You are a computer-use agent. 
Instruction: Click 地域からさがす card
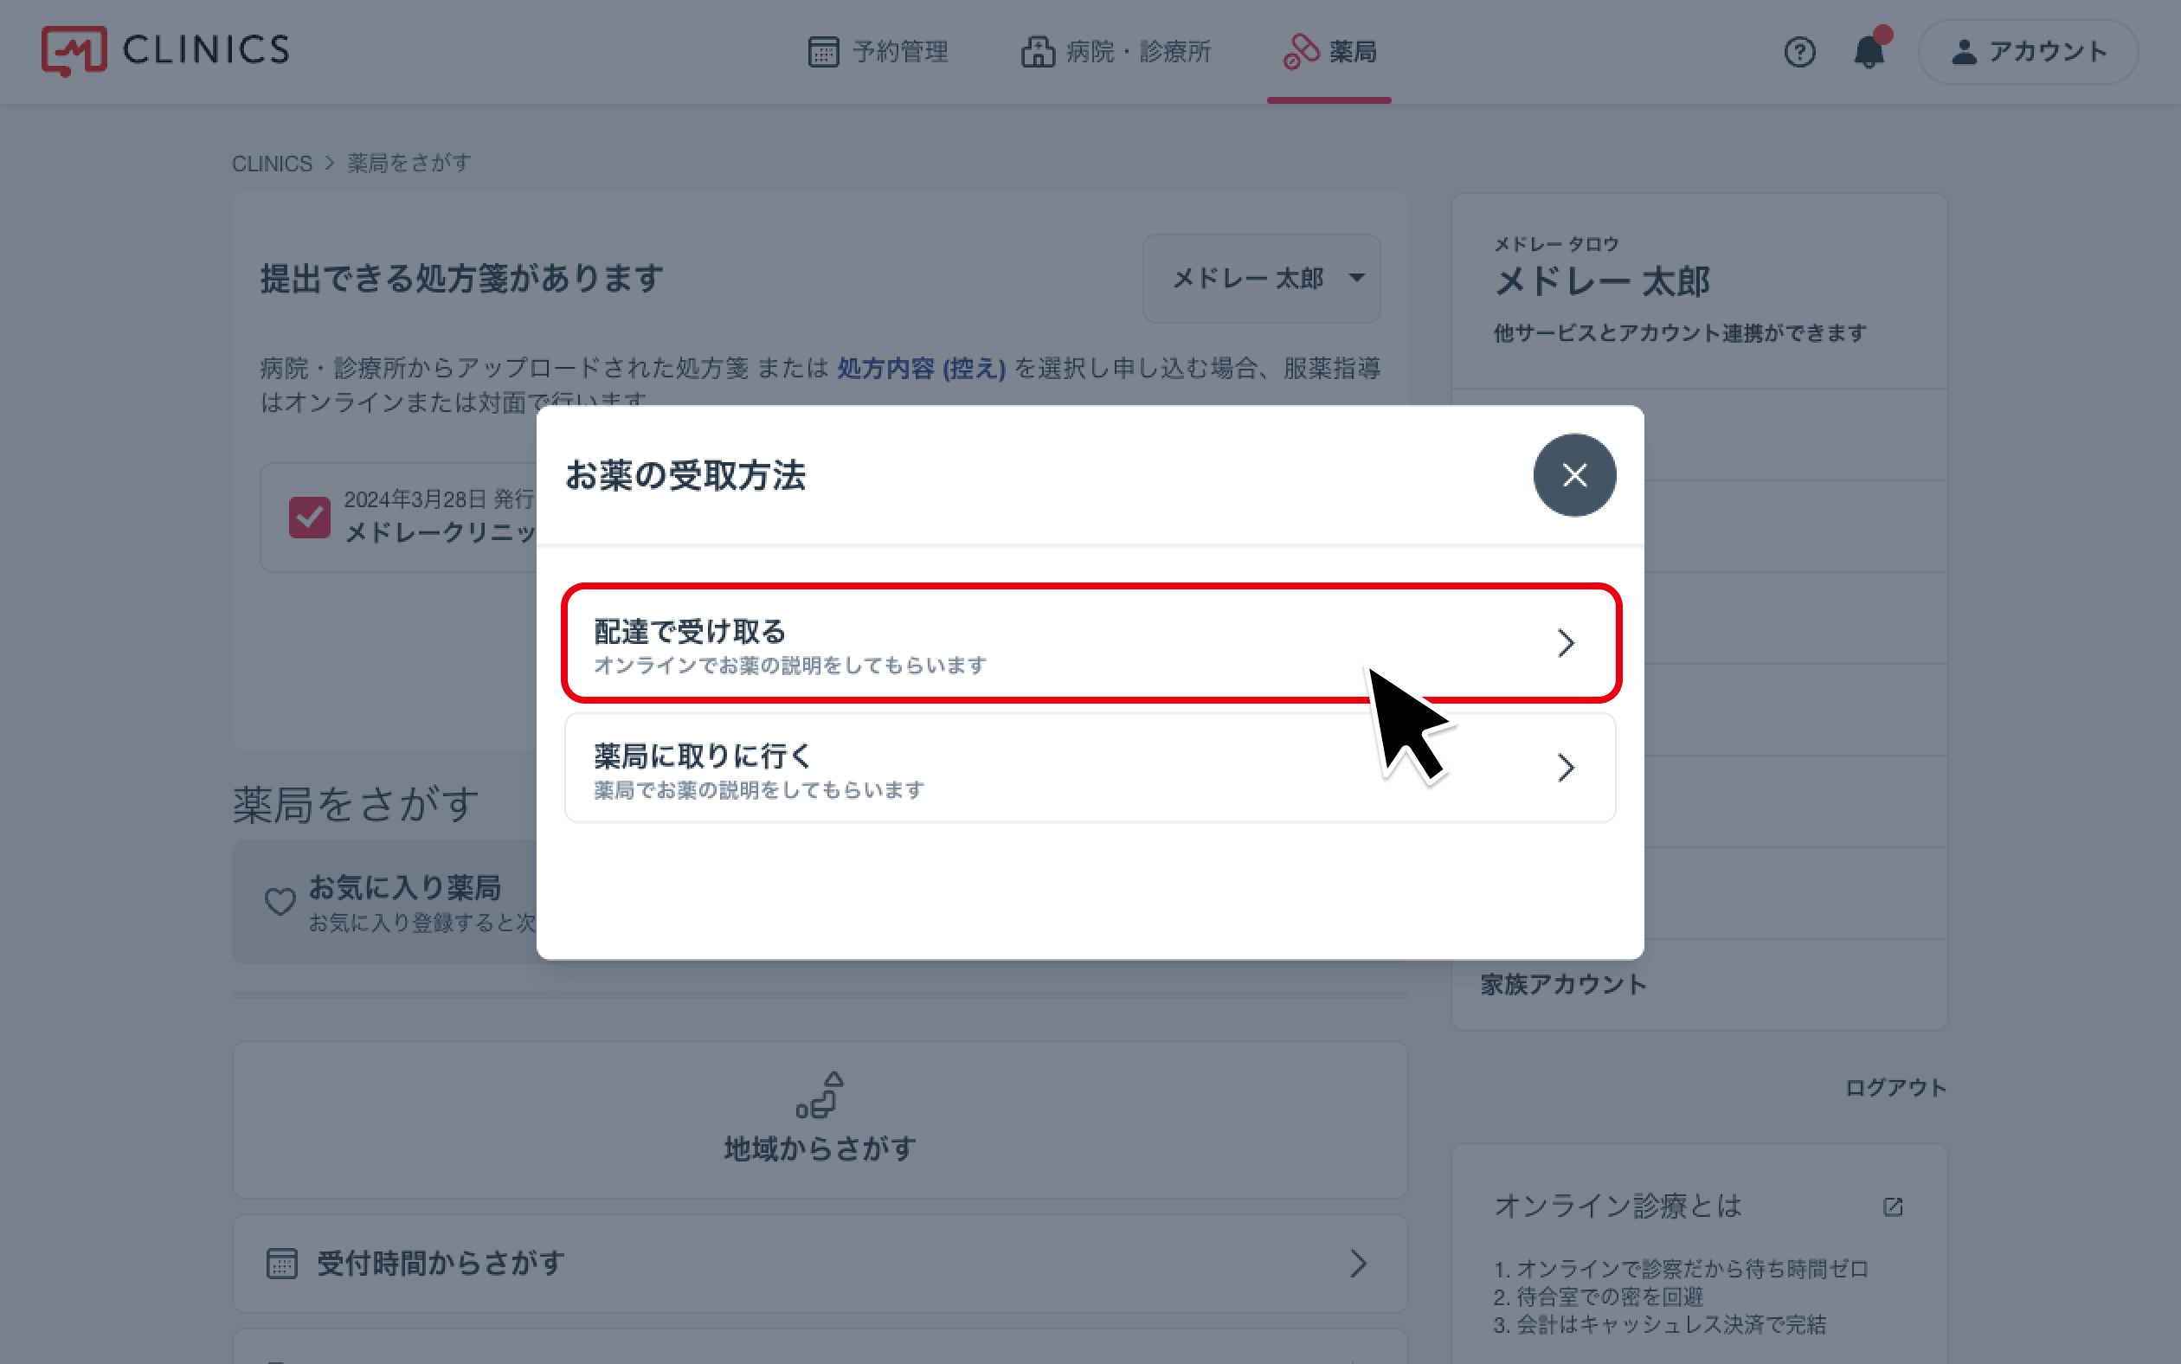click(819, 1120)
